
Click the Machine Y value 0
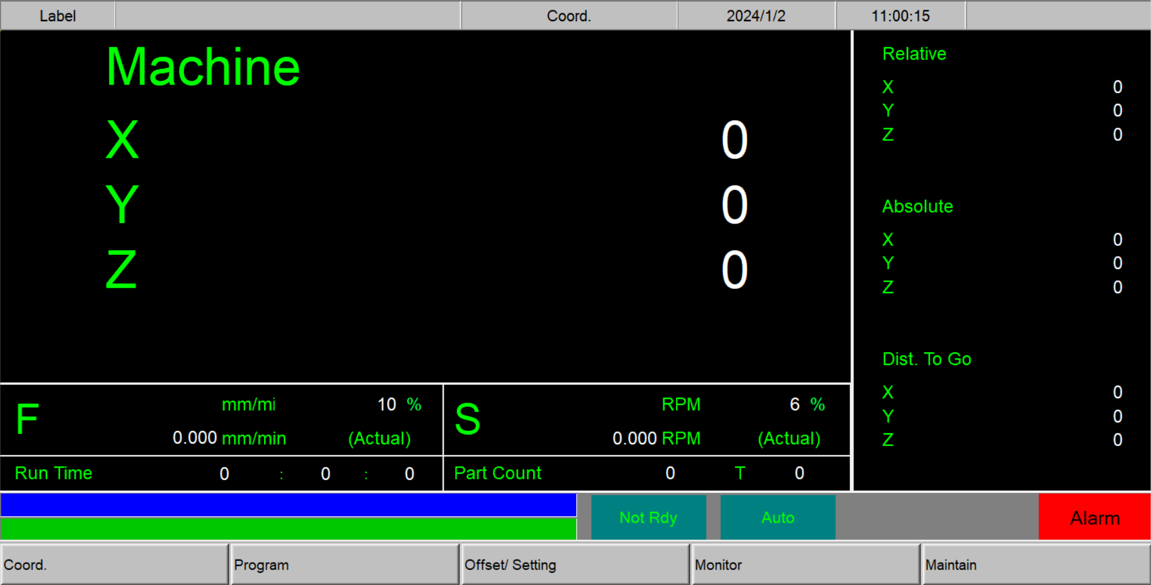(734, 205)
